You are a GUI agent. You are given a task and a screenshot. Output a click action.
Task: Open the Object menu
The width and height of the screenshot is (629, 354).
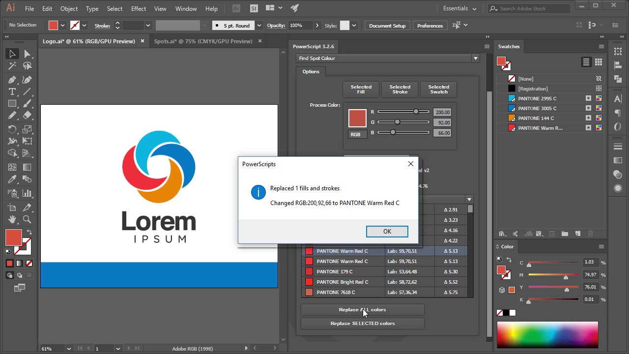[69, 8]
